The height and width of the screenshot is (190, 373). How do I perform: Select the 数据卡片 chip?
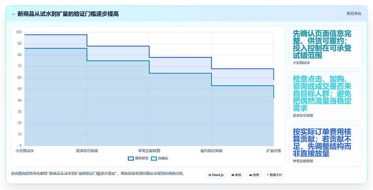point(274,175)
